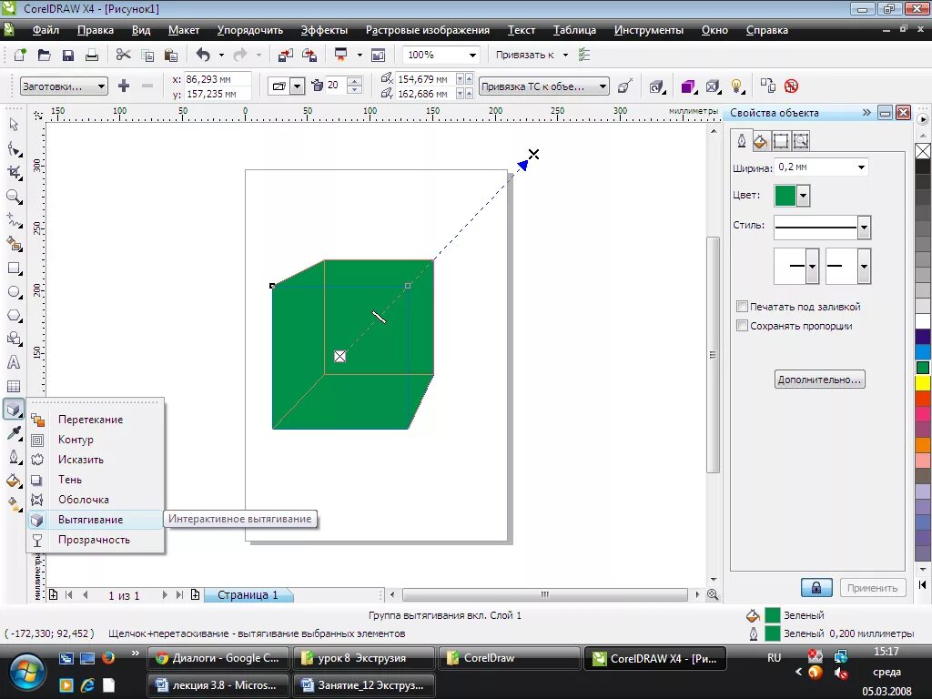Choose Тень from the flyout
The width and height of the screenshot is (932, 699).
point(95,480)
